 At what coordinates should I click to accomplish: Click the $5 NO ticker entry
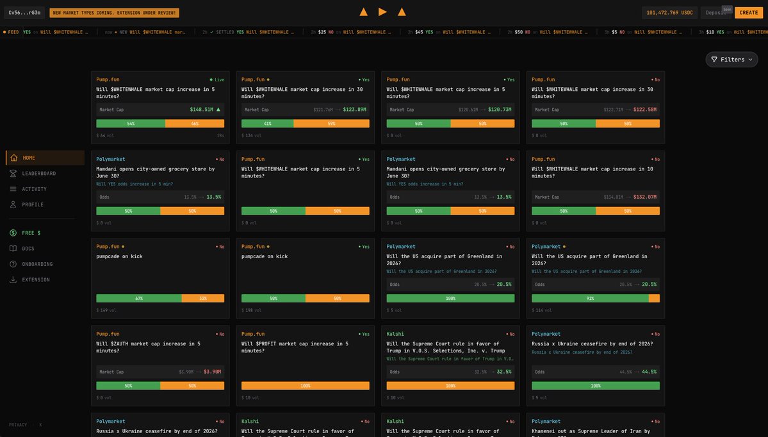(642, 32)
